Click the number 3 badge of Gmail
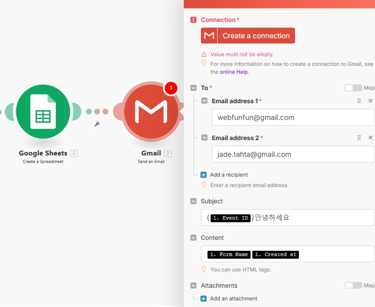 point(167,153)
